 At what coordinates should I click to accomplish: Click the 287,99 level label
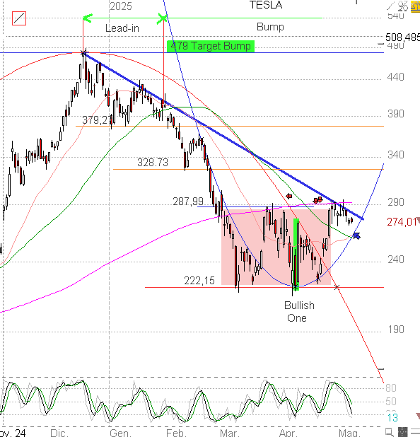pyautogui.click(x=188, y=202)
